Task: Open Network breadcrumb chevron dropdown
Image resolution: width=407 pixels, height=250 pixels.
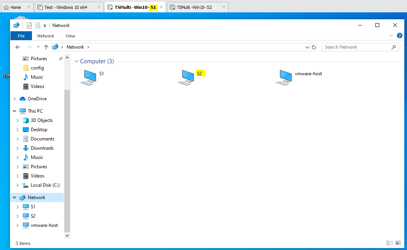Action: pyautogui.click(x=88, y=47)
